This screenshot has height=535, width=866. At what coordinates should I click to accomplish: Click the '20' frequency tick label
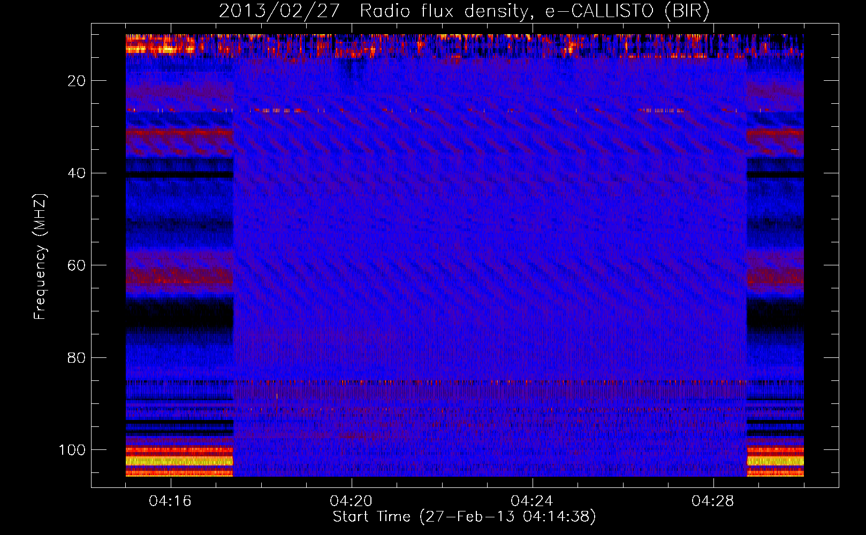(x=77, y=81)
